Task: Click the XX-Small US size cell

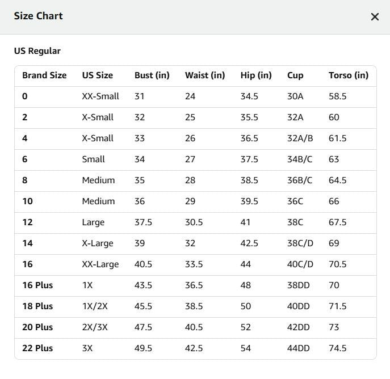Action: pos(100,96)
